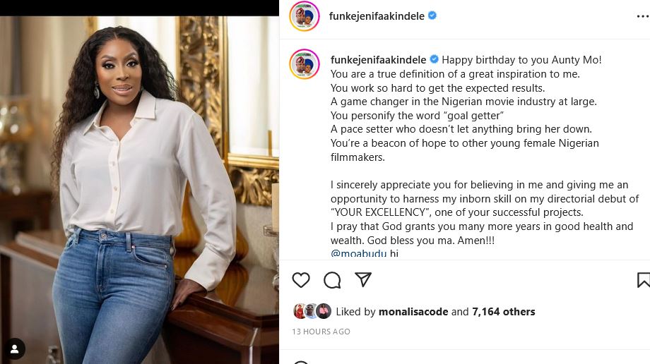The height and width of the screenshot is (364, 650).
Task: Share the post using the paper plane icon
Action: coord(363,280)
